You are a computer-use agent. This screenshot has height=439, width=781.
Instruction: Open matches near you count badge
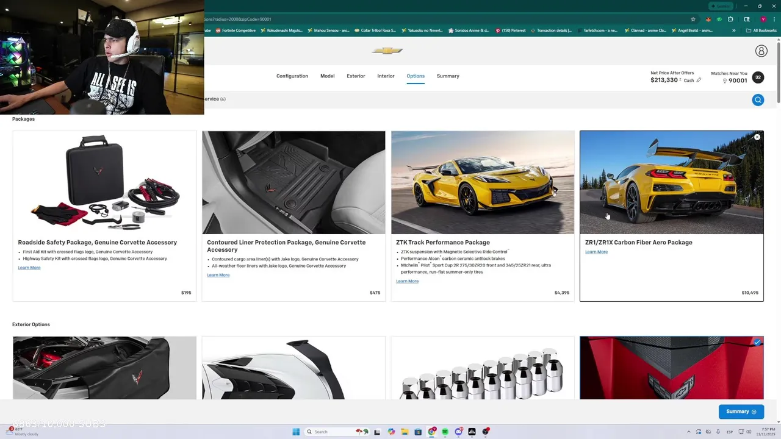[758, 77]
